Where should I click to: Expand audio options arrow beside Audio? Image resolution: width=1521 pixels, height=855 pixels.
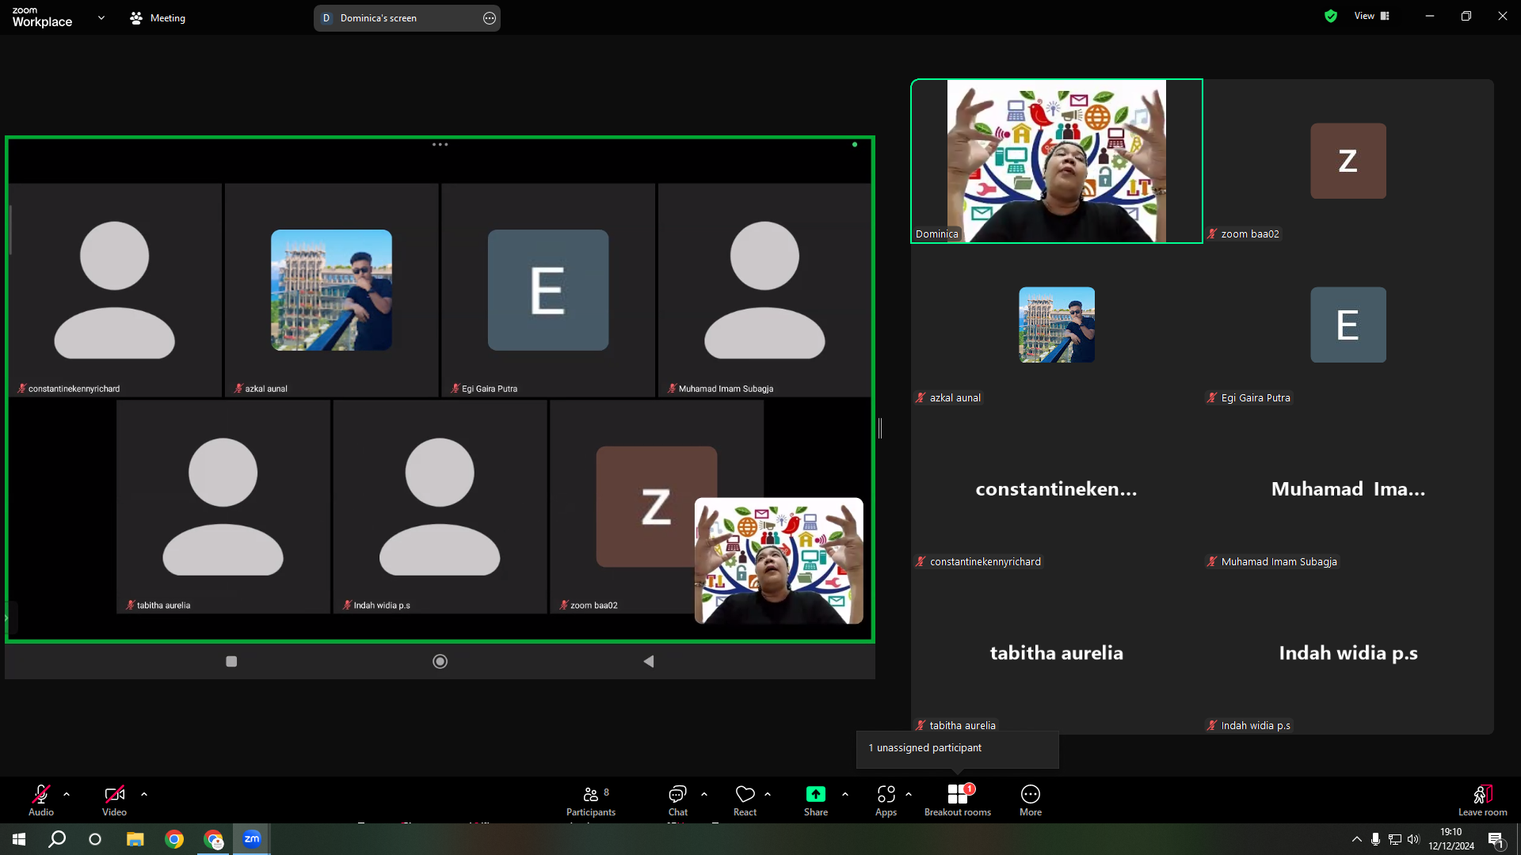pos(67,794)
